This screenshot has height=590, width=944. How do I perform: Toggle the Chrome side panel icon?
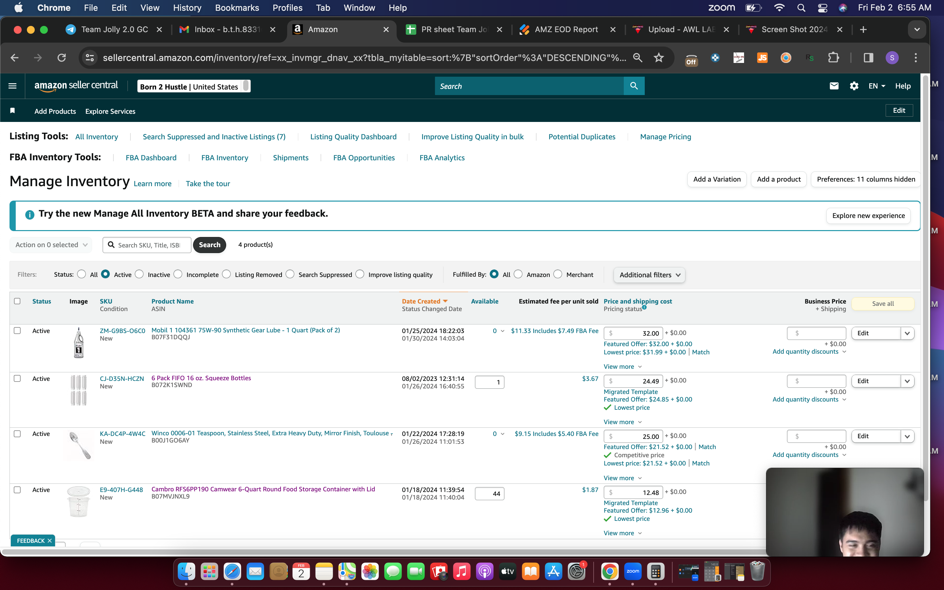pos(868,58)
